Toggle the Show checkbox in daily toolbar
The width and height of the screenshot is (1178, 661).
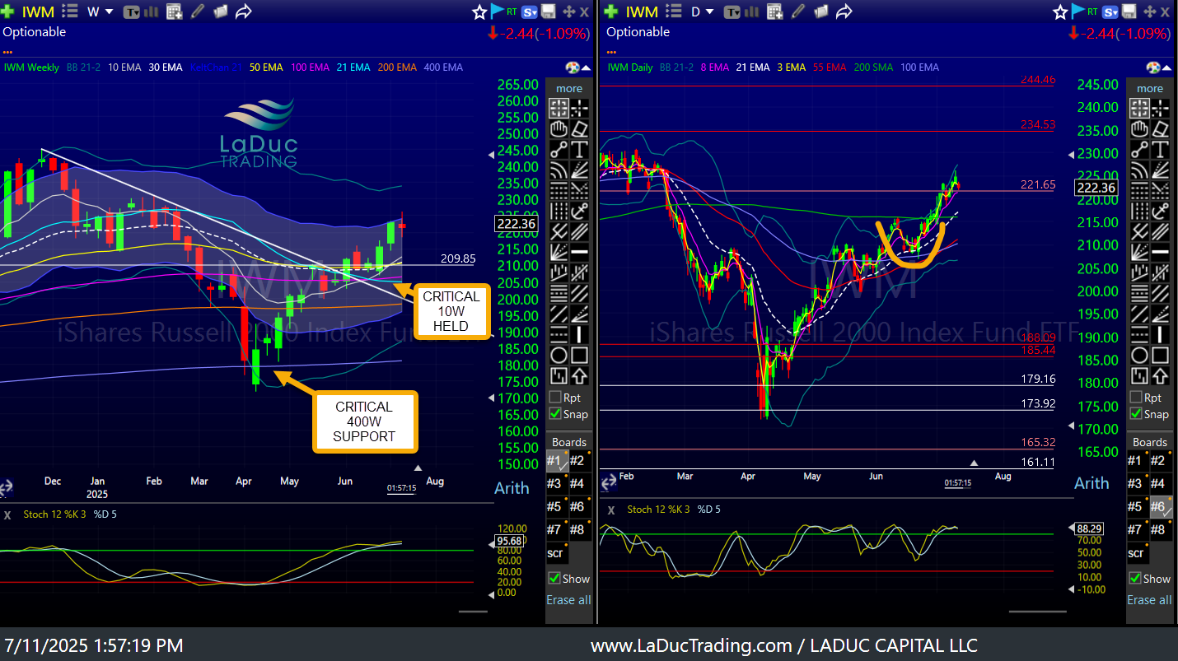tap(1136, 579)
